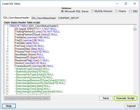Click the script editor vertical scrollbar thumb

[135, 29]
